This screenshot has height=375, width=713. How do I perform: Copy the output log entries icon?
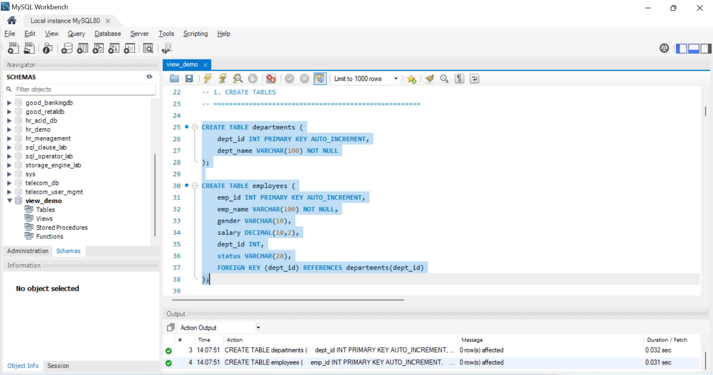pyautogui.click(x=171, y=327)
